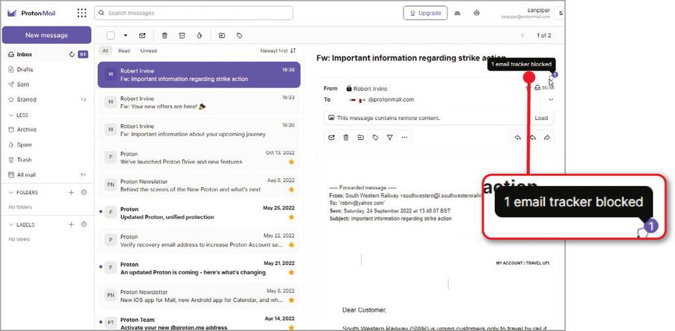Viewport: 675px width, 331px height.
Task: Click trash icon in the list toolbar
Action: click(164, 36)
